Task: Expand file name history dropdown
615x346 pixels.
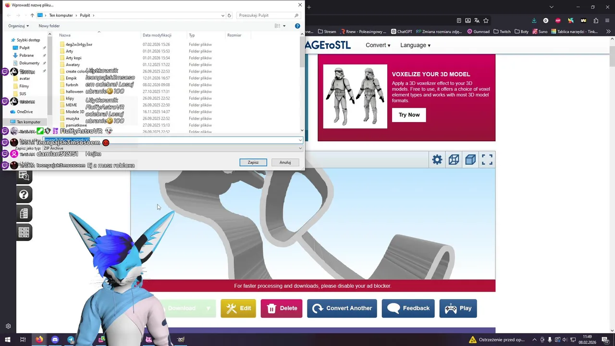Action: (x=300, y=140)
